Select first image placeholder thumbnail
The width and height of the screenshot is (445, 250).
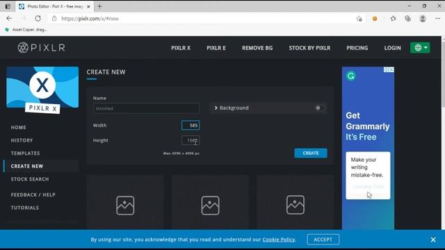coord(125,202)
